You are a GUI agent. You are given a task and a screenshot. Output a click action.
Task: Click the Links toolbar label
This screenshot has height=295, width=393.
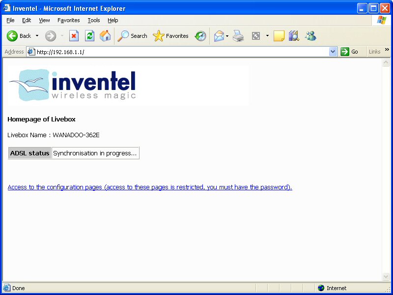tap(374, 52)
